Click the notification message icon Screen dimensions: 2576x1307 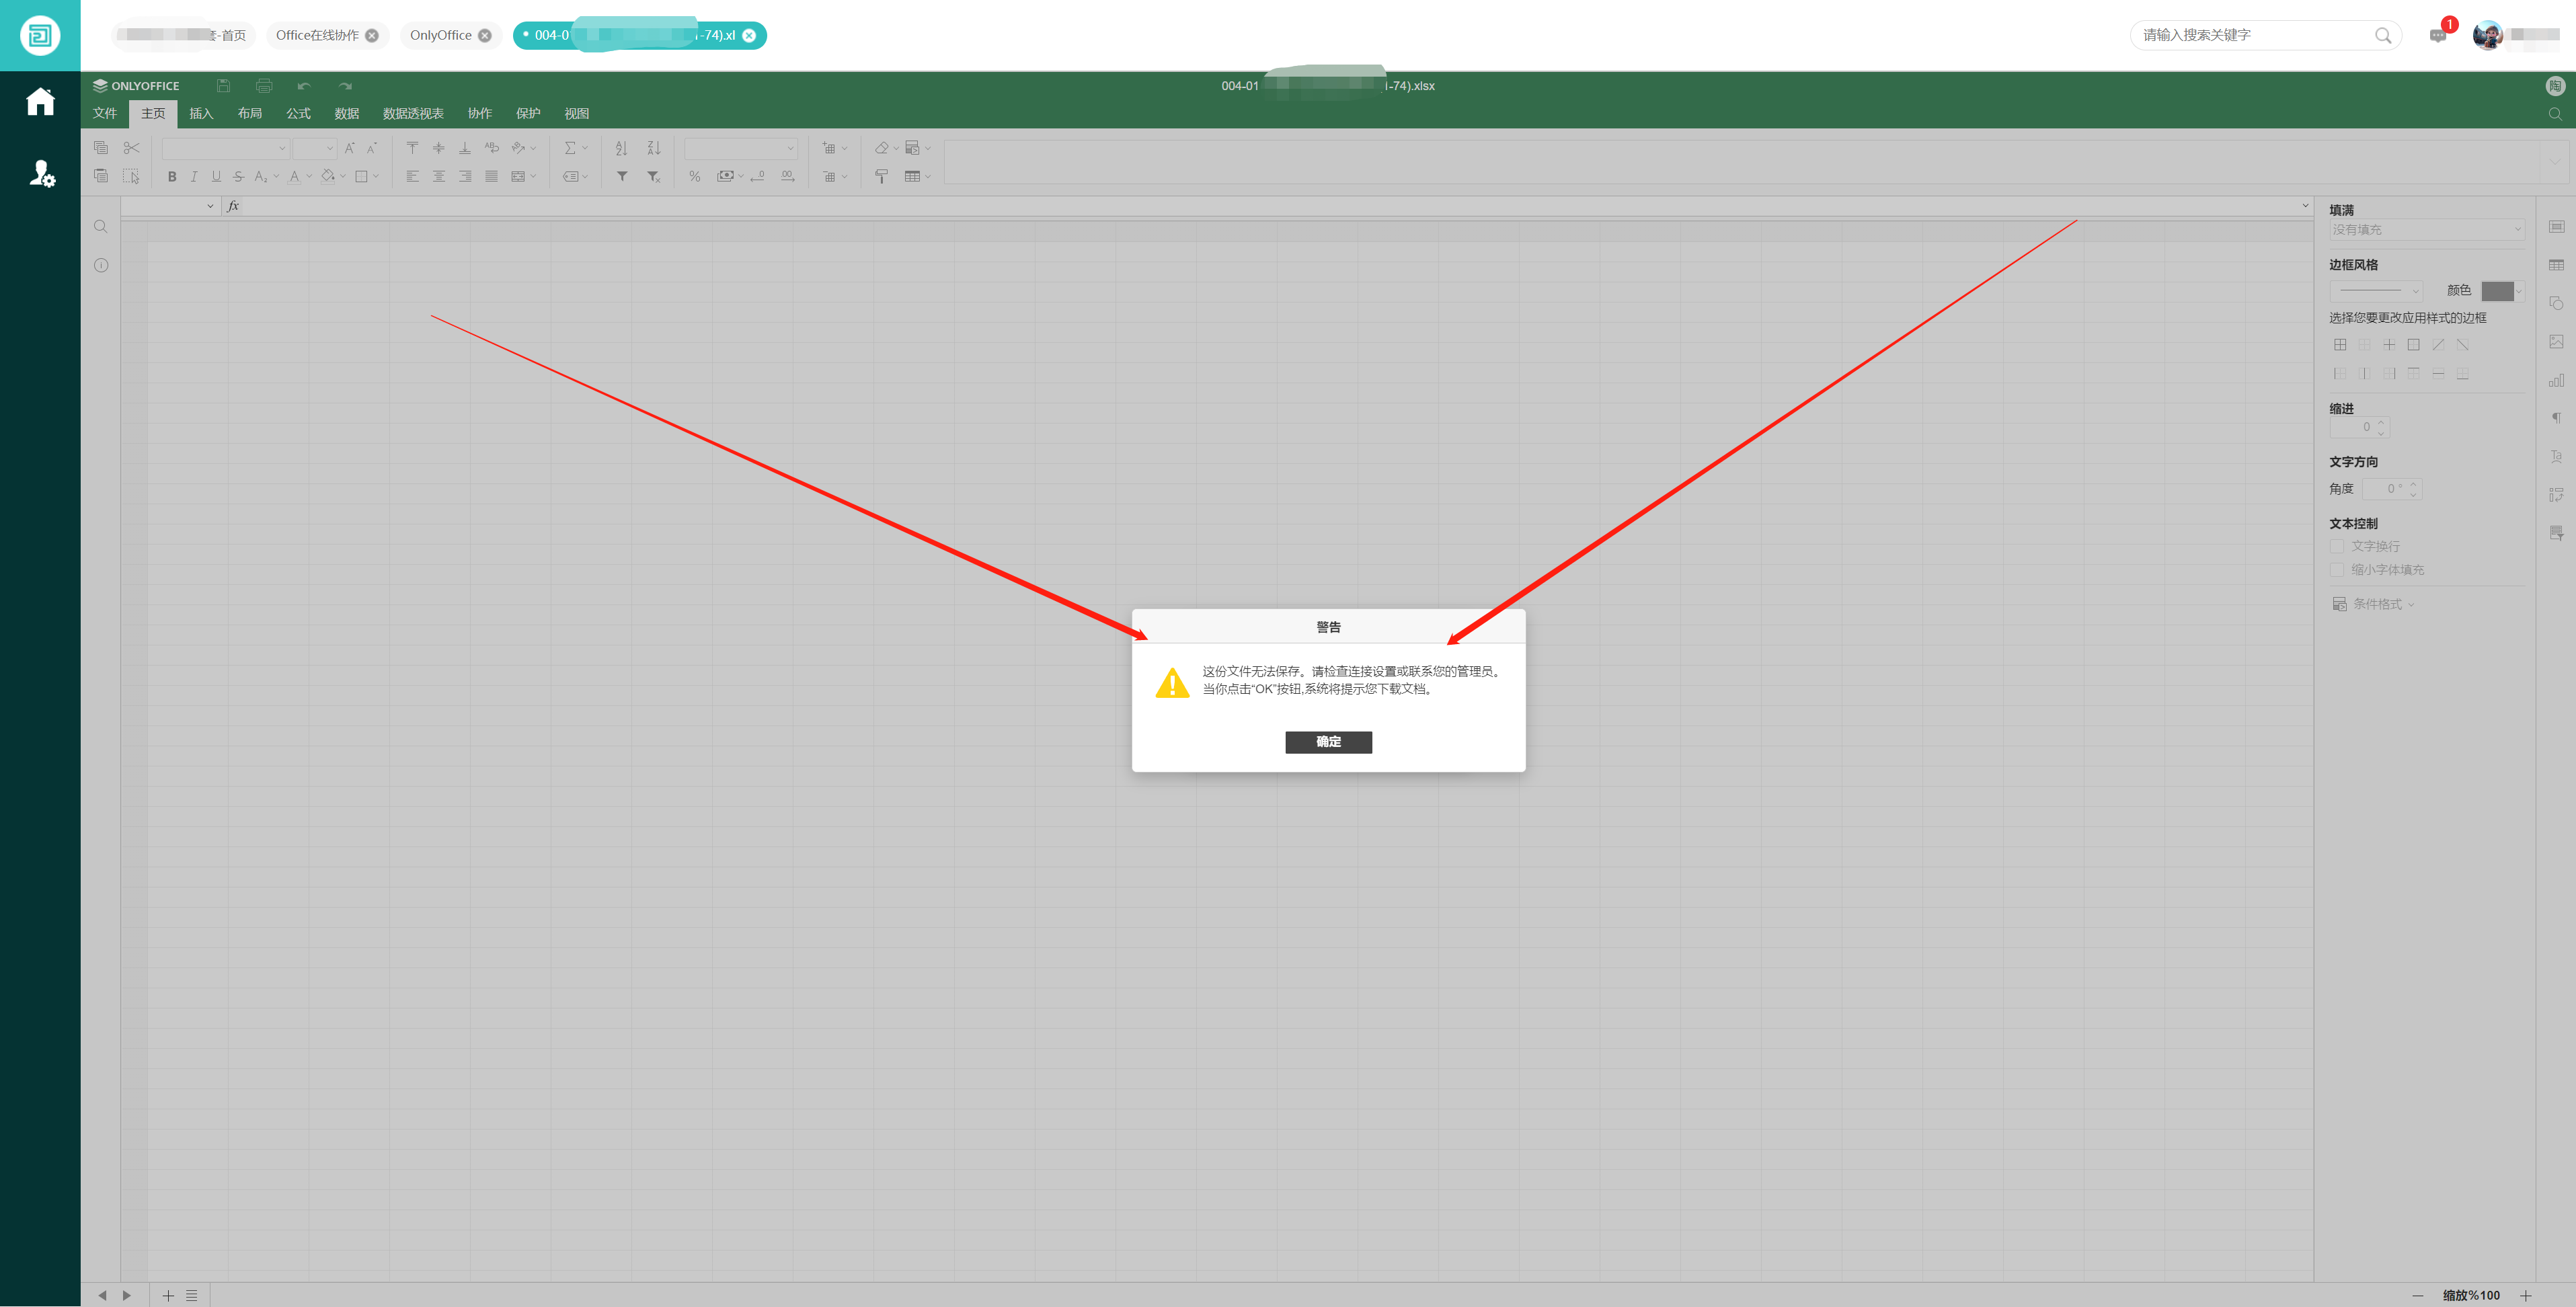click(2438, 36)
